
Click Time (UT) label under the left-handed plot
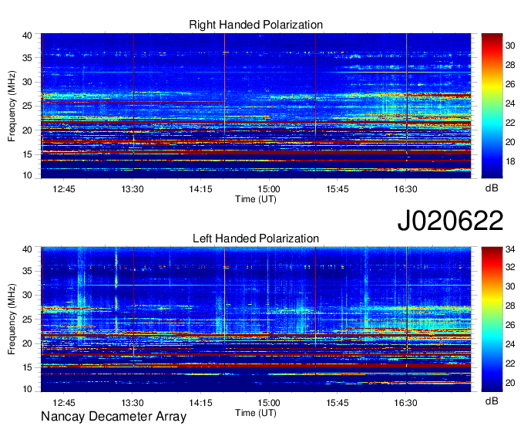point(256,413)
